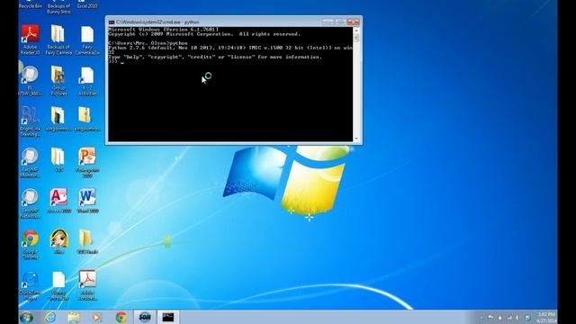576x324 pixels.
Task: Open Windows Media Player from the taskbar
Action: (x=97, y=317)
